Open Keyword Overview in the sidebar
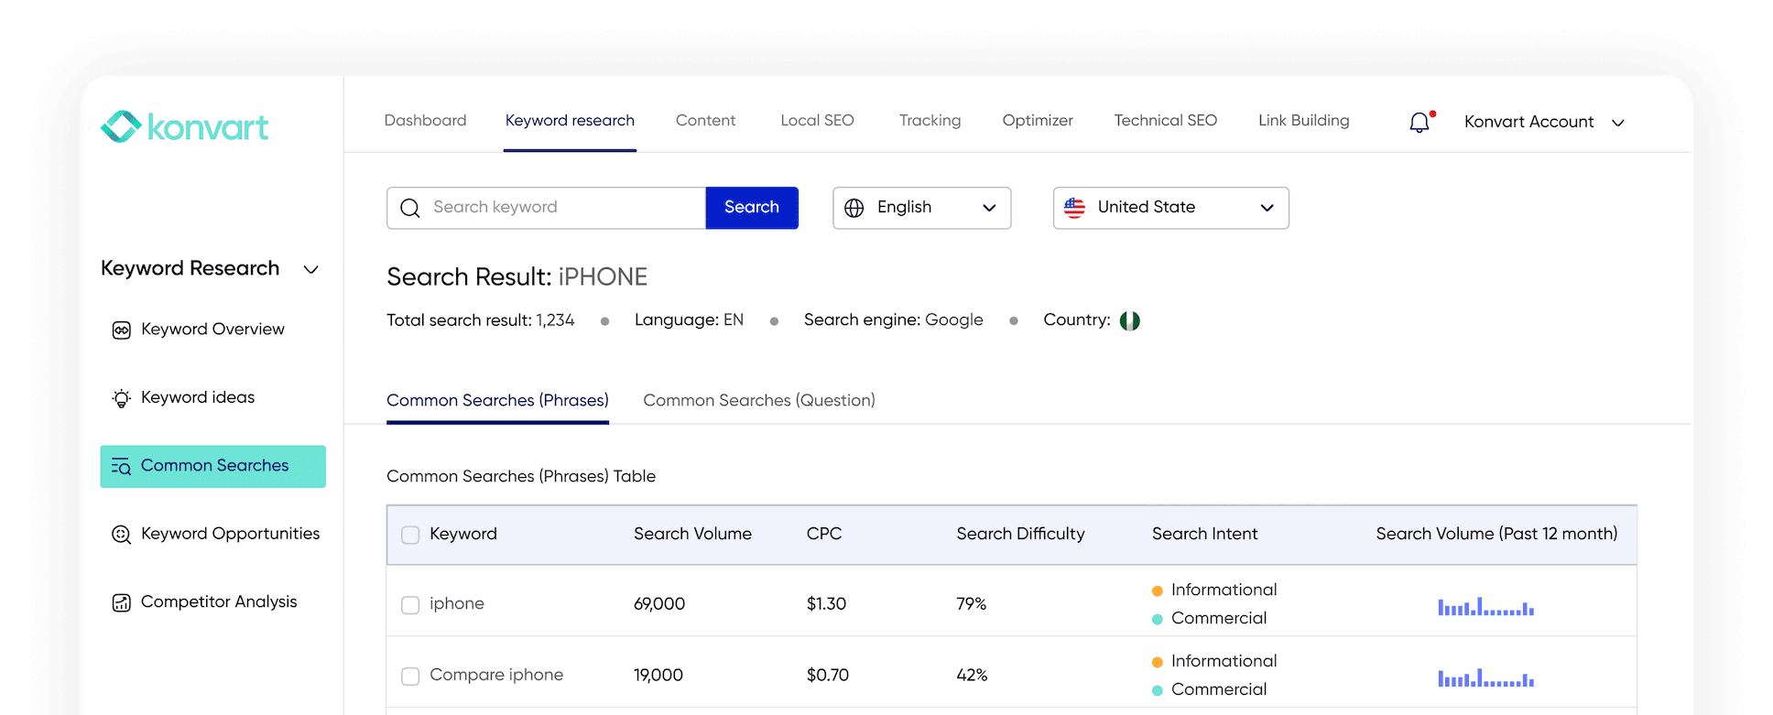Screen dimensions: 1773x715 [212, 330]
